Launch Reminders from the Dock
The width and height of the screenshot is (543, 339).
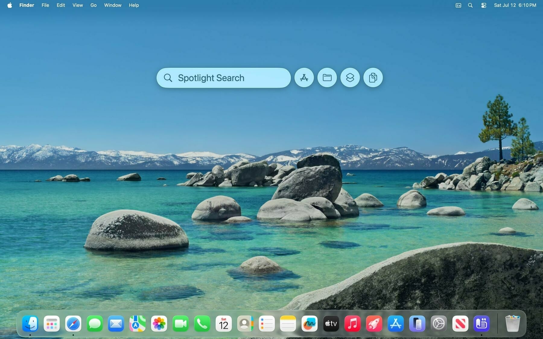pos(267,324)
